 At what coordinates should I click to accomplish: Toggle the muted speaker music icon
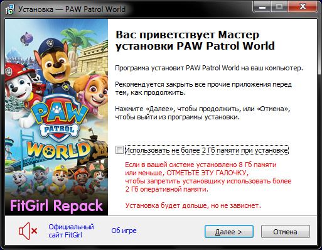coord(28,231)
